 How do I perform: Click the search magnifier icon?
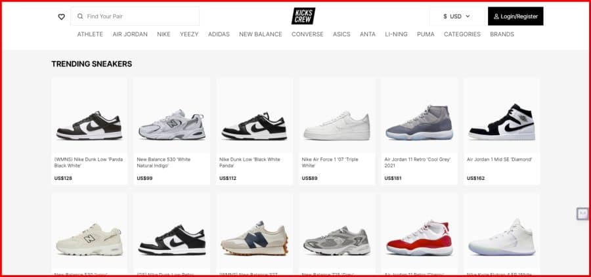point(80,16)
